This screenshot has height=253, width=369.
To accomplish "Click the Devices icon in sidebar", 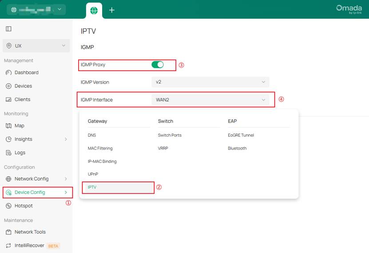I will [x=8, y=86].
